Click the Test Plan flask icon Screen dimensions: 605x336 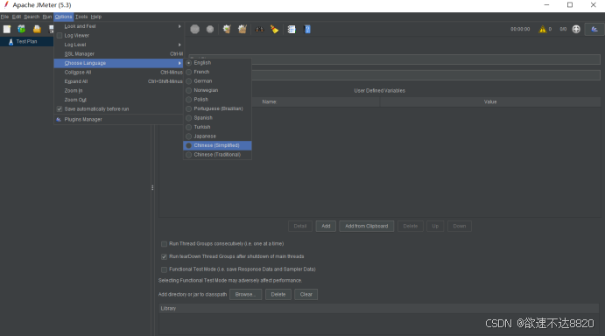(11, 42)
